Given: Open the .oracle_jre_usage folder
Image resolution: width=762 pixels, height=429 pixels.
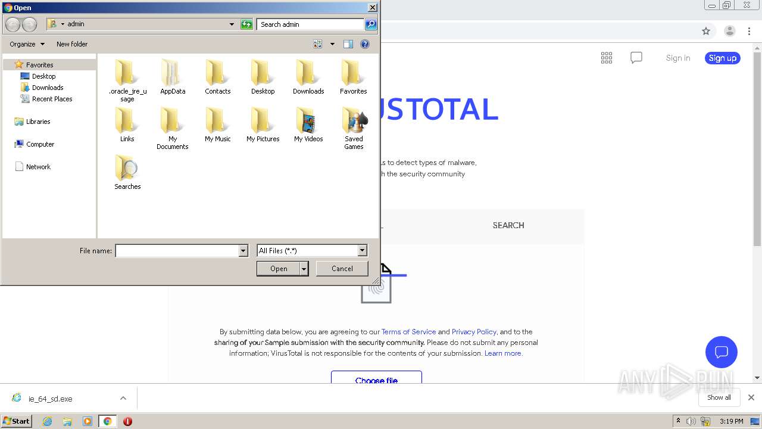Looking at the screenshot, I should click(127, 80).
